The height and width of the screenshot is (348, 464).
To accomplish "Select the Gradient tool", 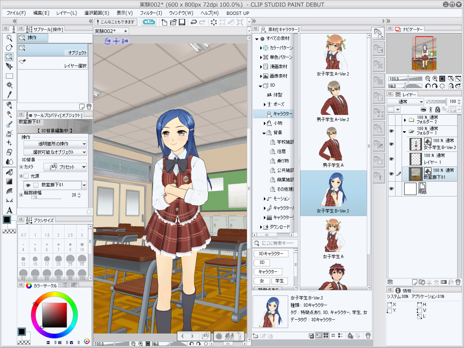I will (9, 181).
